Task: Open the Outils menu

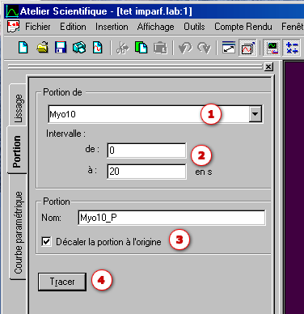Action: 194,27
